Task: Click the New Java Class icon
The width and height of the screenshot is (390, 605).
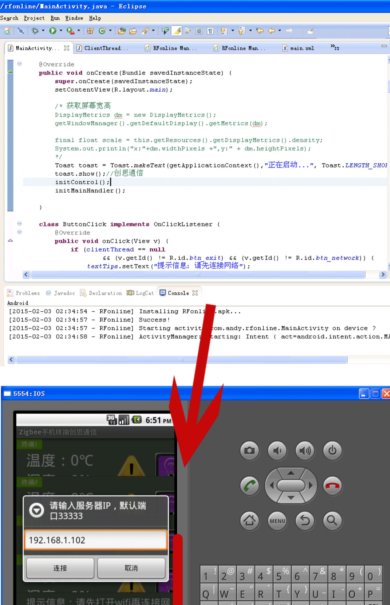Action: [x=102, y=31]
